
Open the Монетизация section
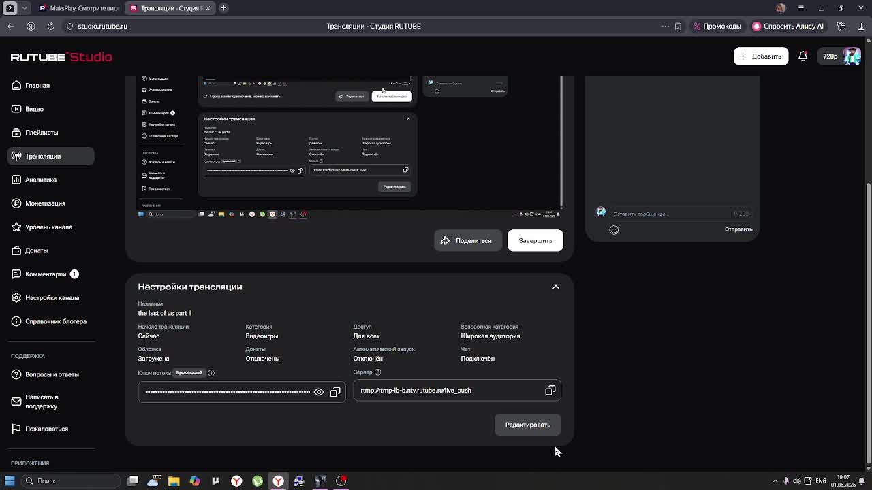(50, 203)
